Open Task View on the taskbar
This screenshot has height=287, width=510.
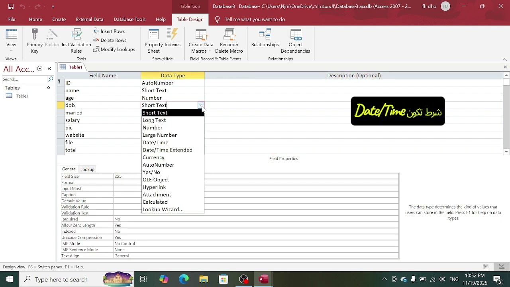click(143, 279)
